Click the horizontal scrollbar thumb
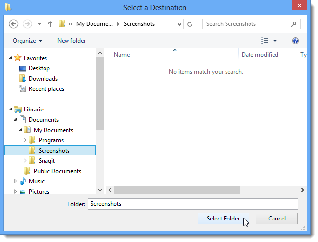The image size is (318, 242). pos(177,190)
